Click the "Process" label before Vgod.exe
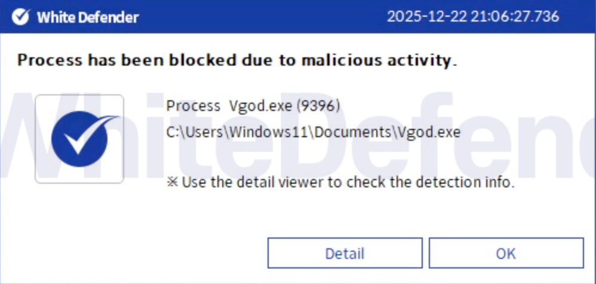 click(193, 106)
